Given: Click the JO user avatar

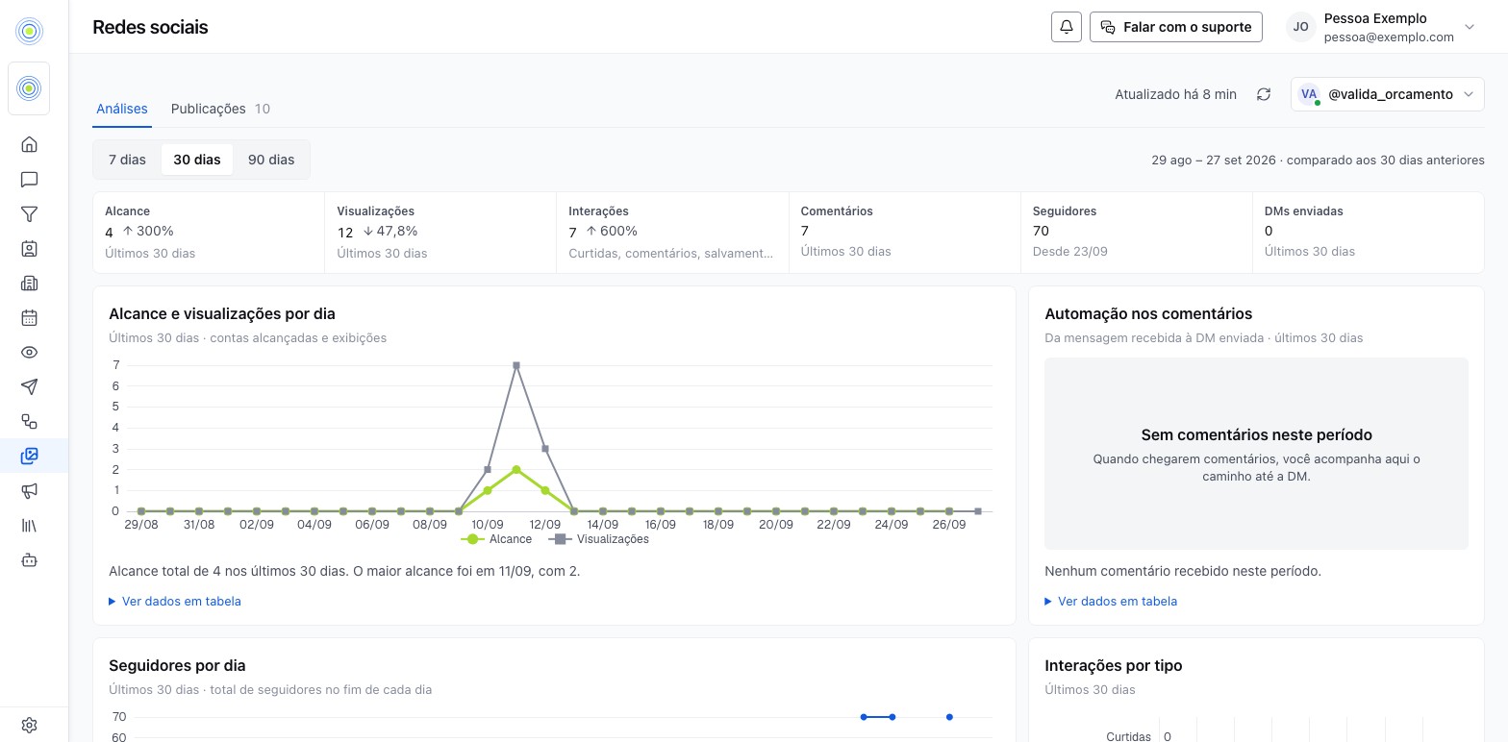Looking at the screenshot, I should pyautogui.click(x=1300, y=27).
